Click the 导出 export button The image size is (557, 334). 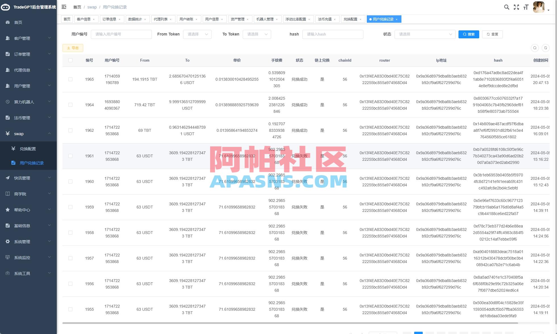(73, 48)
